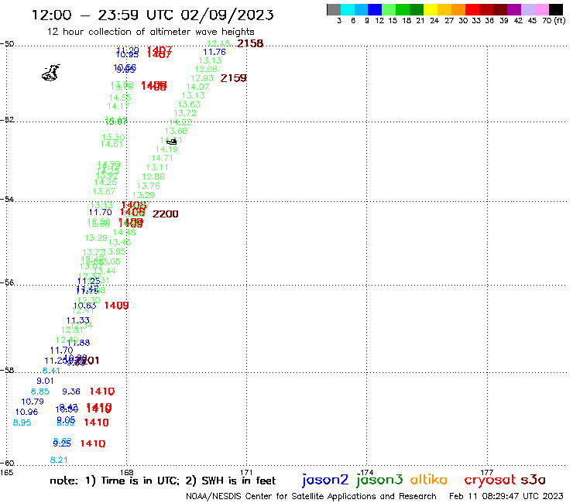Click the wave height value 14.61
Image resolution: width=573 pixels, height=503 pixels.
tap(112, 144)
